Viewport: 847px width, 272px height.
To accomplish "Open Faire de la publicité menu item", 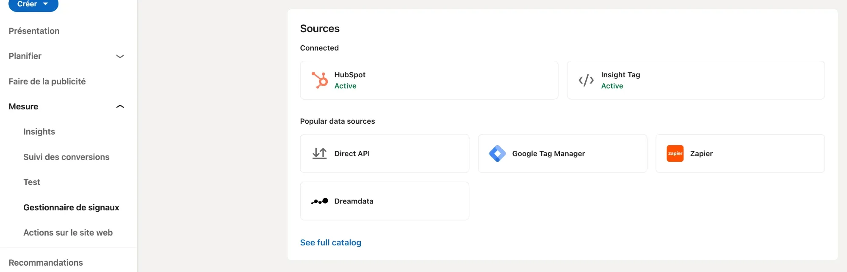I will 47,81.
